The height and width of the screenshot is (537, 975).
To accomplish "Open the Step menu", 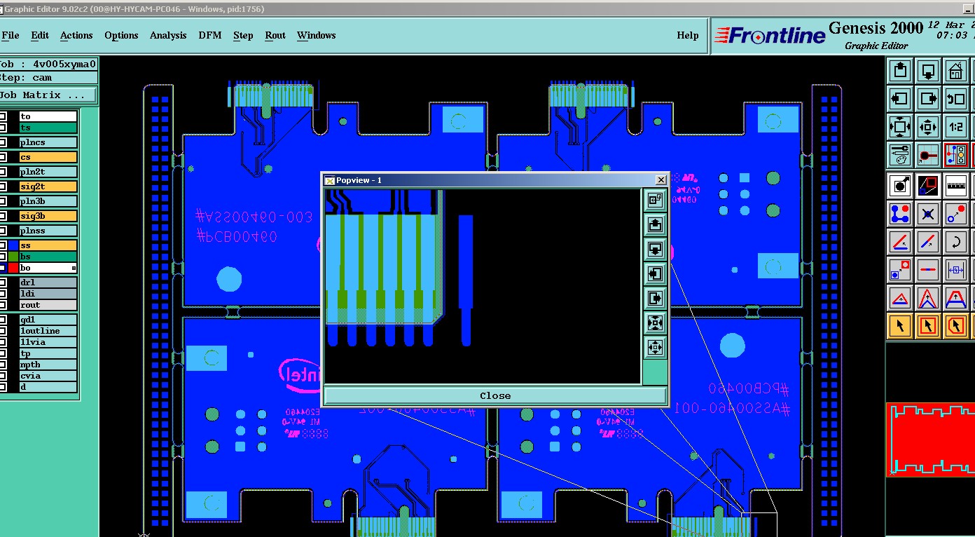I will tap(243, 35).
